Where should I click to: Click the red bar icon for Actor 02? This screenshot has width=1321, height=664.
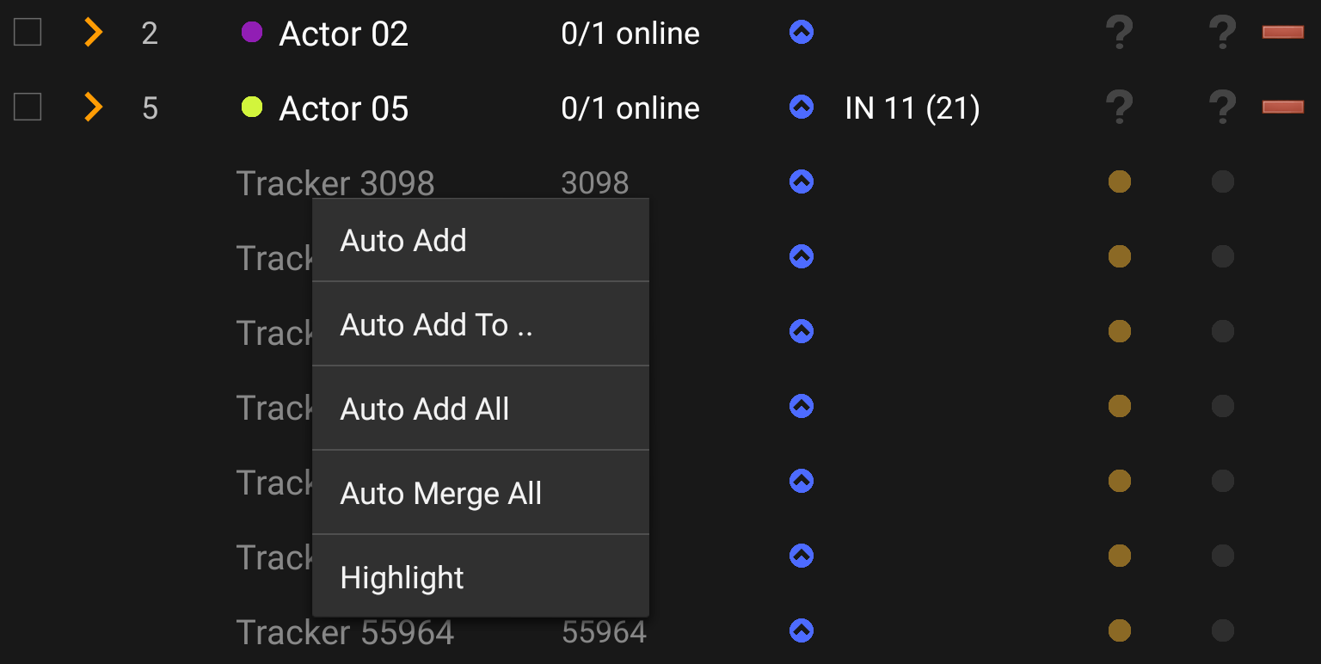point(1283,33)
